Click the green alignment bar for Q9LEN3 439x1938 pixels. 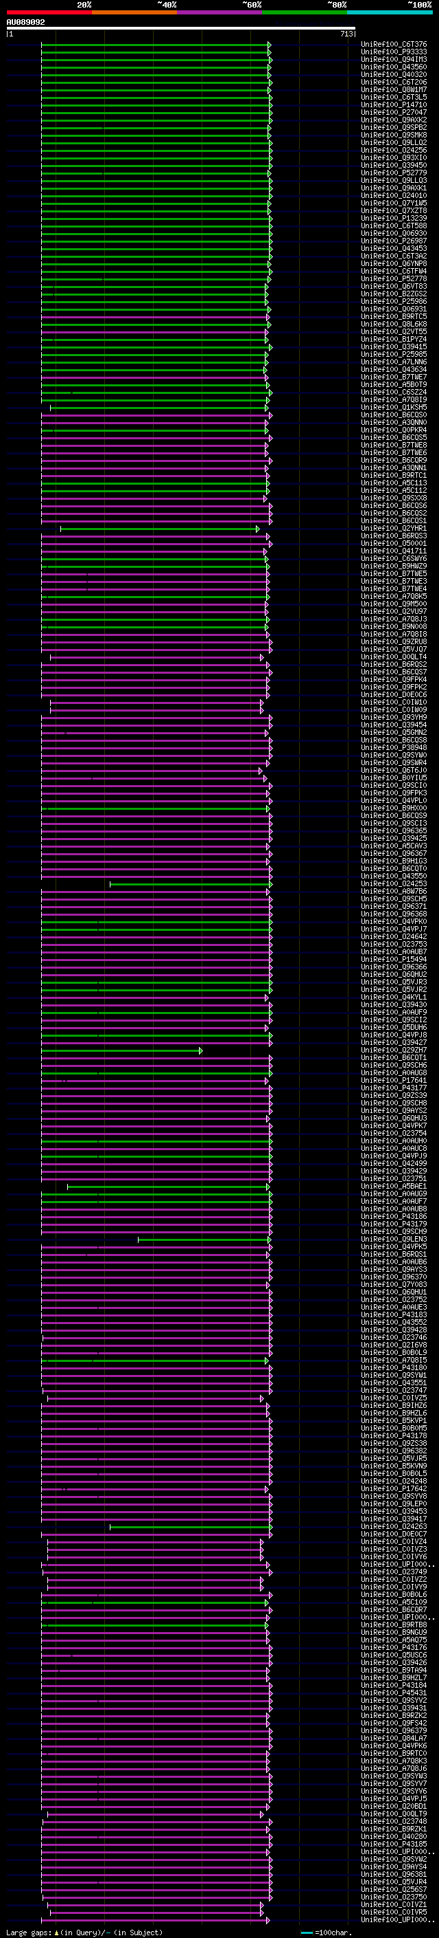(204, 1240)
